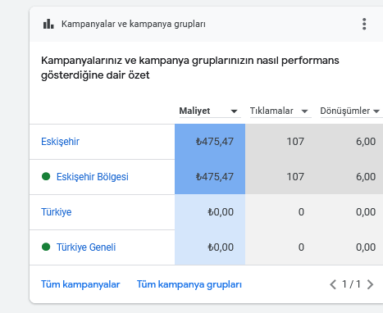The width and height of the screenshot is (383, 313).
Task: Click the card title Kampanyalar ve kampanya grupları
Action: pos(134,24)
